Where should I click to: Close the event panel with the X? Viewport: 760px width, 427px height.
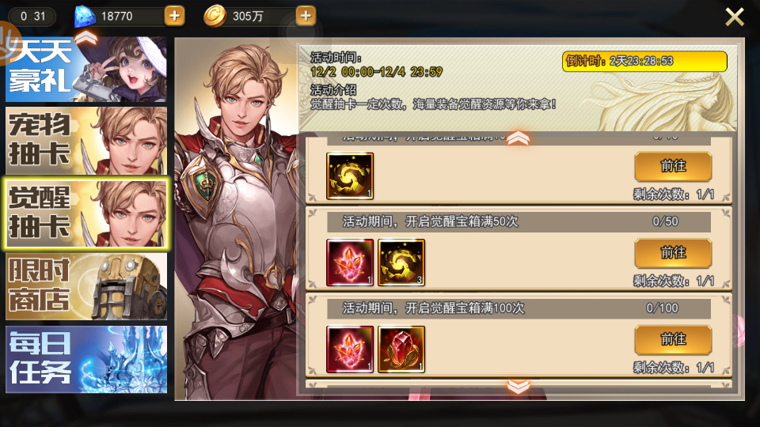click(x=735, y=17)
